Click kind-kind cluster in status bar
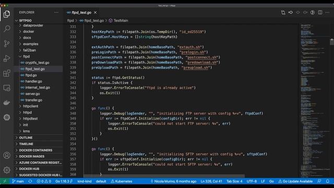Screen dimensions: 334x188 click(x=85, y=181)
